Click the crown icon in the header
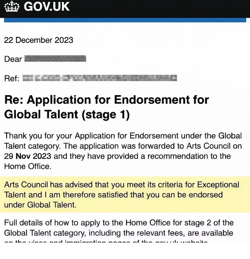This screenshot has height=259, width=250. point(12,6)
